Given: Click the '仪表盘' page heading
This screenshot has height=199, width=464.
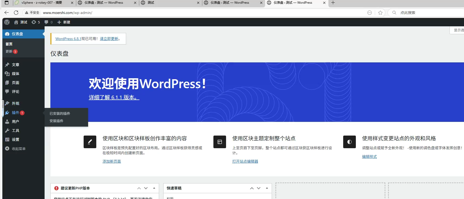Looking at the screenshot, I should coord(60,53).
